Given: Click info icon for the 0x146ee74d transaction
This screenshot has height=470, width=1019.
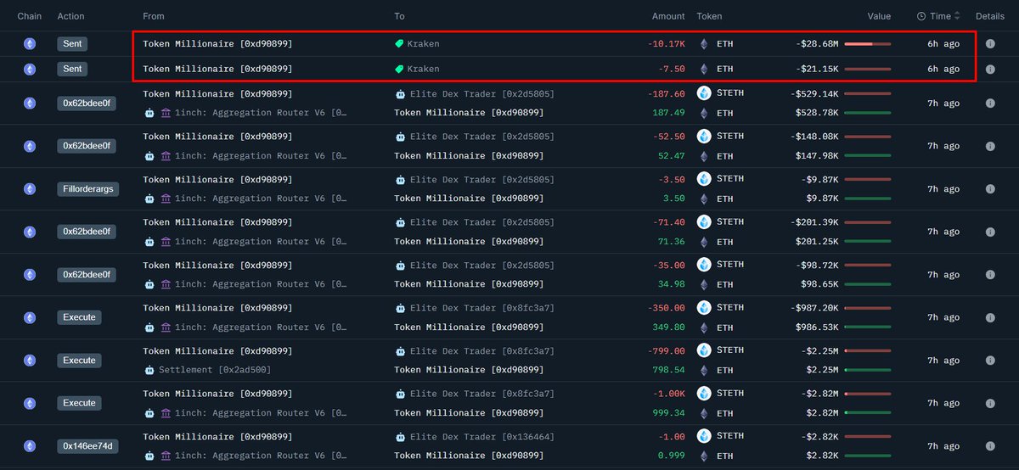Looking at the screenshot, I should pyautogui.click(x=989, y=446).
